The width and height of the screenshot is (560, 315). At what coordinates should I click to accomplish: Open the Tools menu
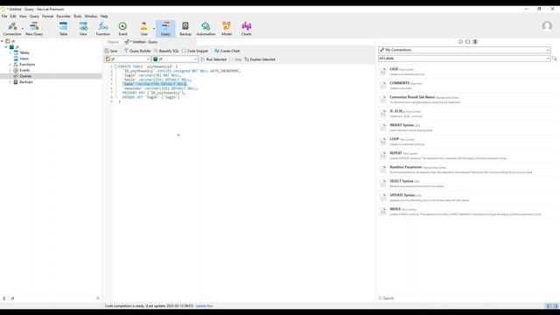[x=78, y=17]
